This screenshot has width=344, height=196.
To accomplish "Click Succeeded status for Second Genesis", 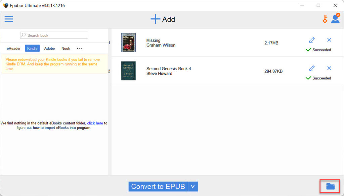I will [318, 78].
